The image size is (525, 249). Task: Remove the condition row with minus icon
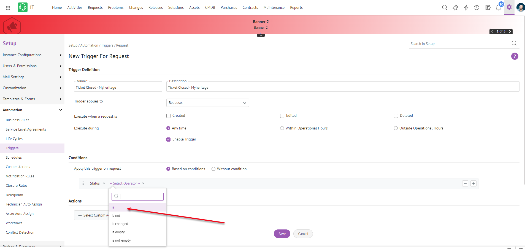pos(465,184)
